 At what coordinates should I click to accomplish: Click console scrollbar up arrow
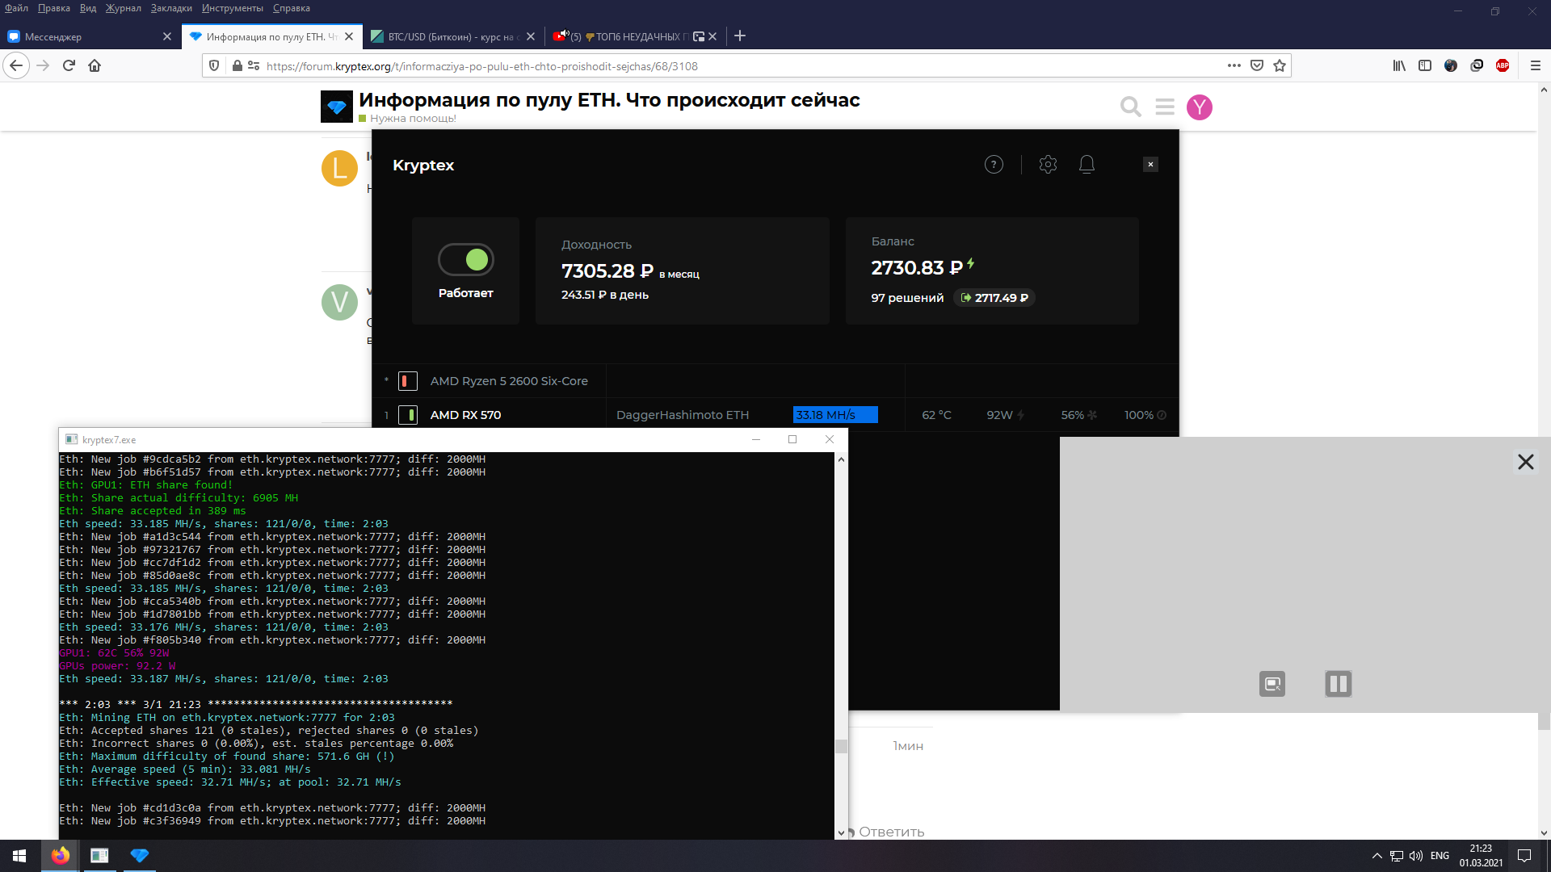click(x=841, y=459)
